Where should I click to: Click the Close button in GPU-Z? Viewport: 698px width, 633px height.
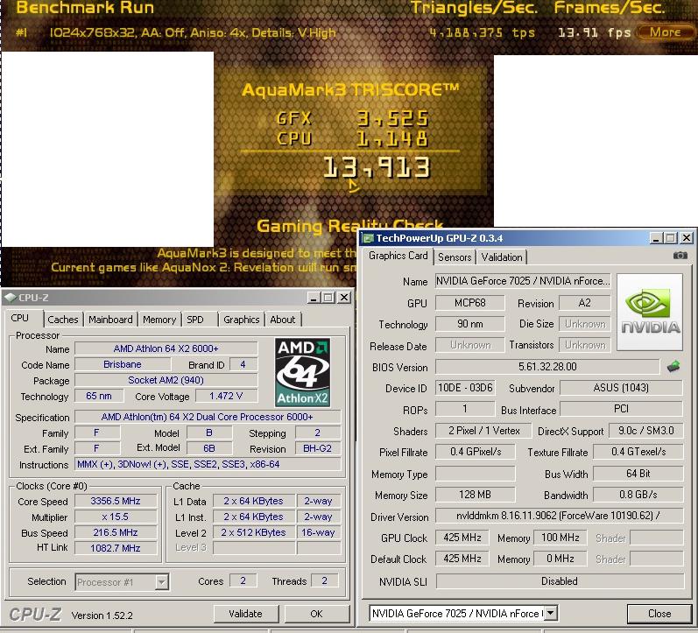pos(659,614)
